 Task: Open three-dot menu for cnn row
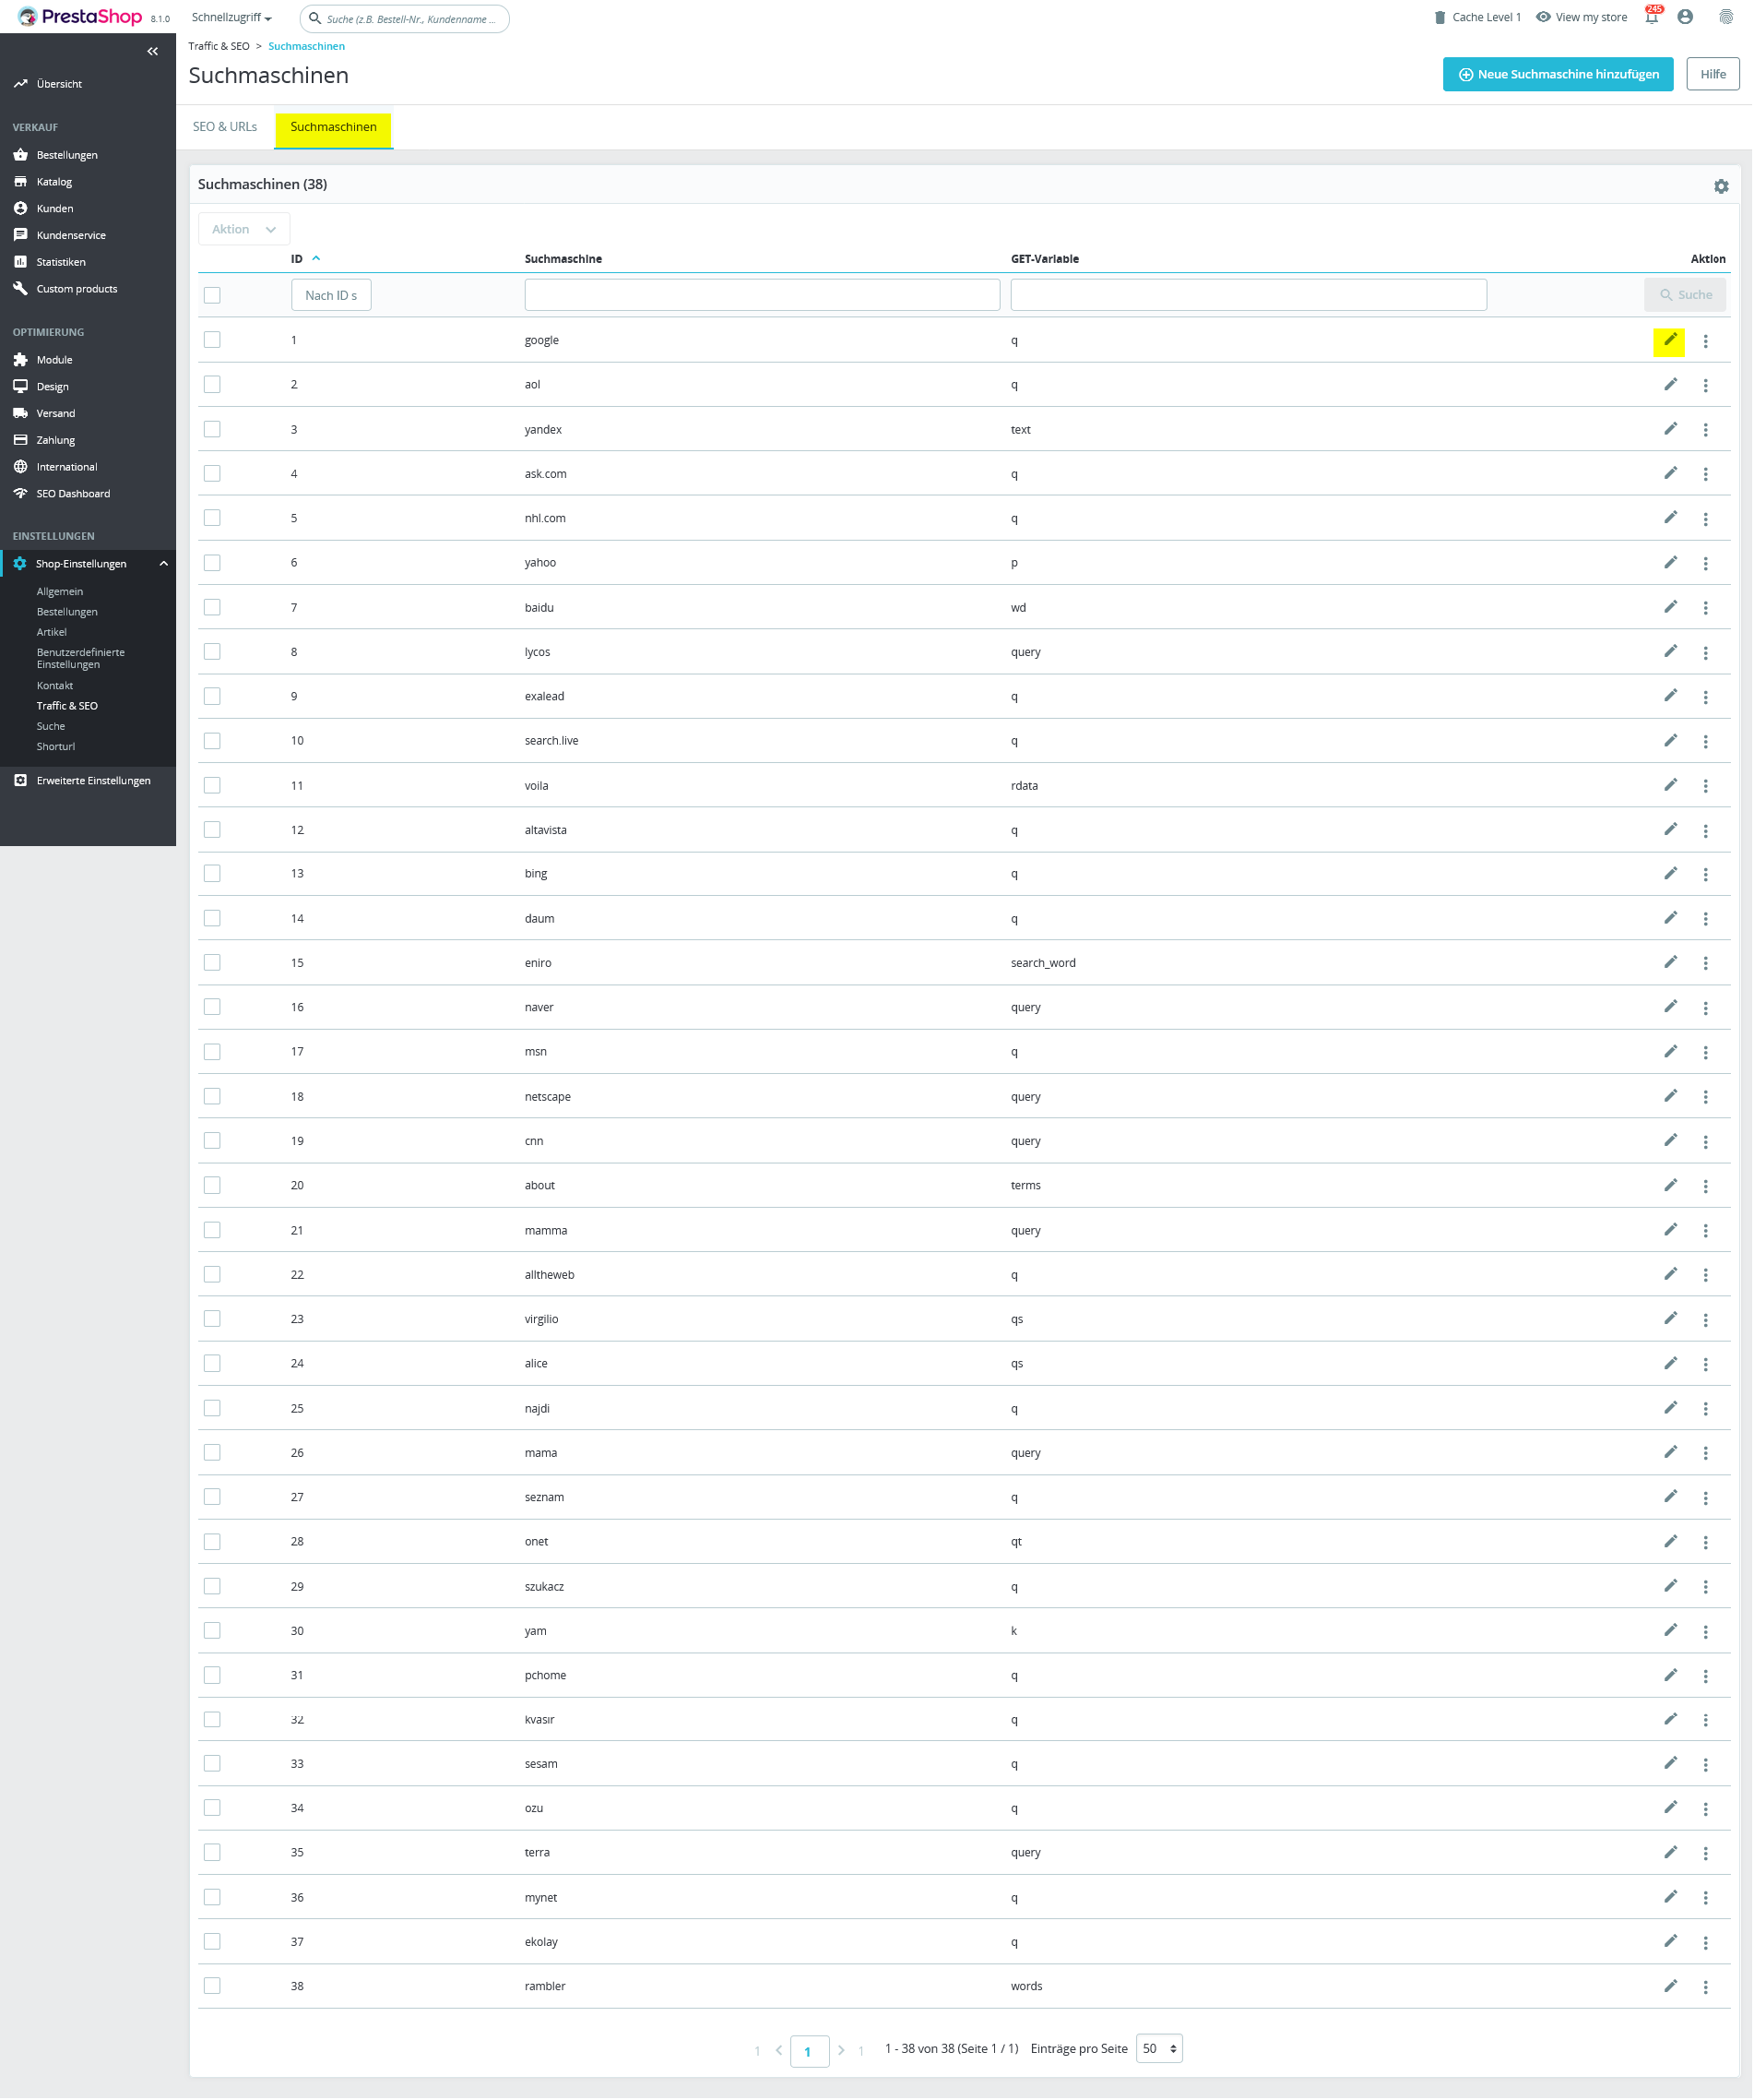click(x=1707, y=1143)
